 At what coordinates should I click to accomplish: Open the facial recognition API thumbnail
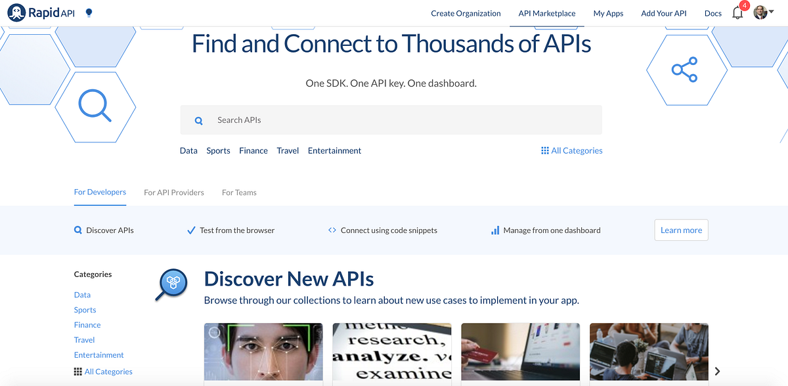tap(263, 353)
